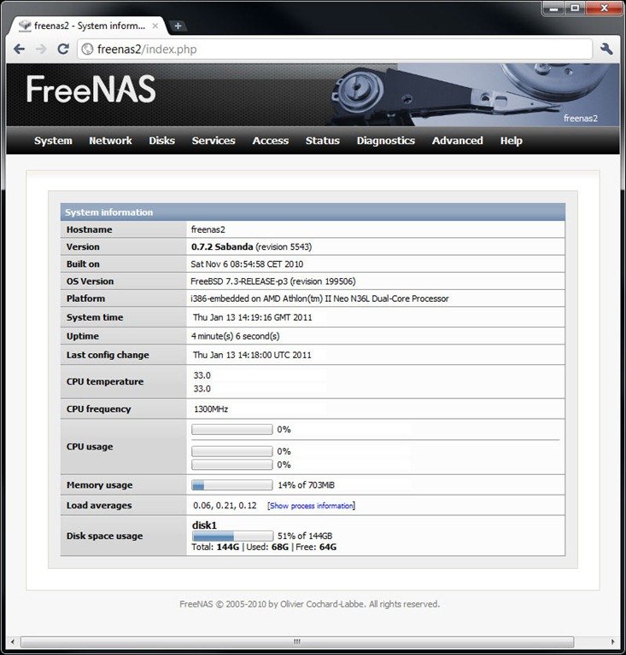626x655 pixels.
Task: Close the freenas2 browser tab
Action: click(155, 26)
